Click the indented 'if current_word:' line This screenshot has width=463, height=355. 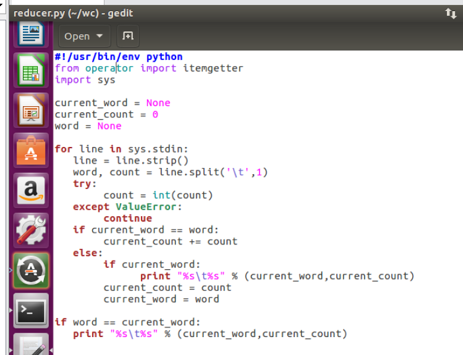[152, 264]
